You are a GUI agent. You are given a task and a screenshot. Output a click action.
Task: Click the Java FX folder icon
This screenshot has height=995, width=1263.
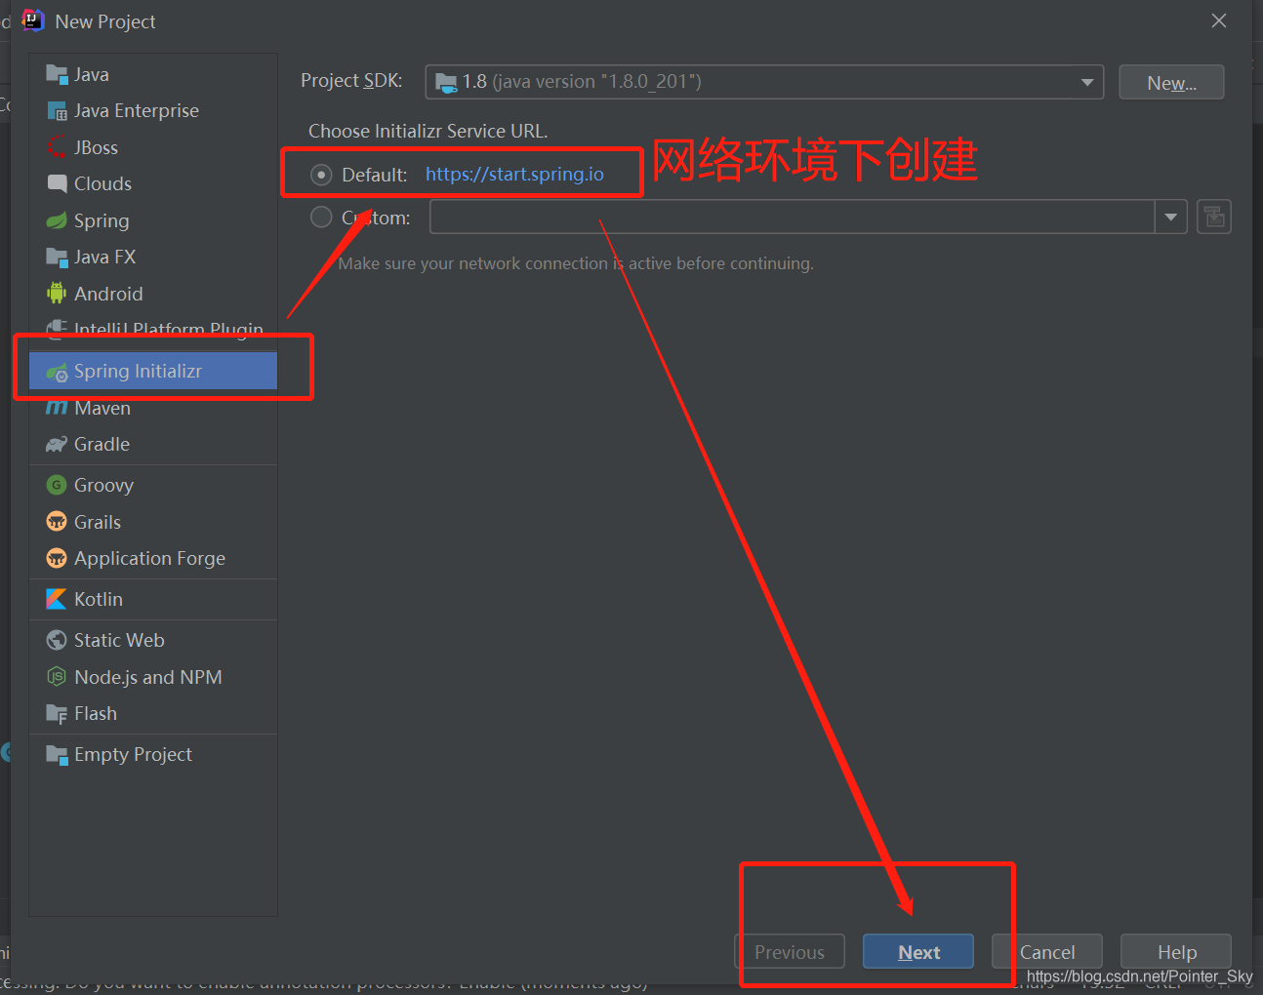(x=57, y=257)
